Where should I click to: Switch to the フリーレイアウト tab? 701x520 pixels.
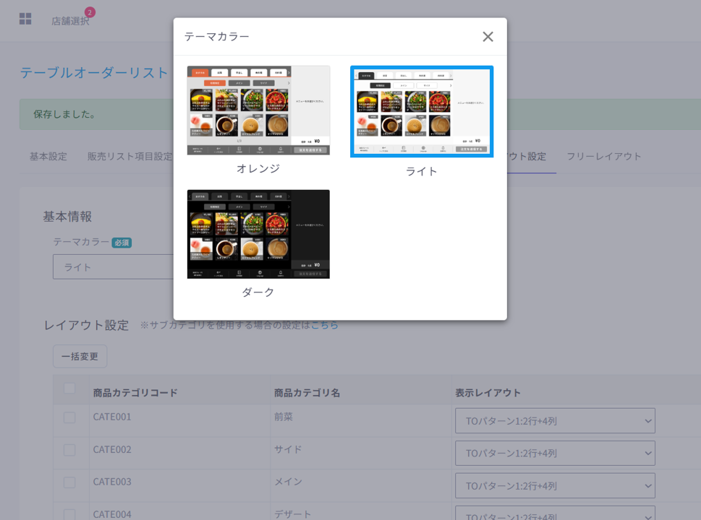click(603, 157)
